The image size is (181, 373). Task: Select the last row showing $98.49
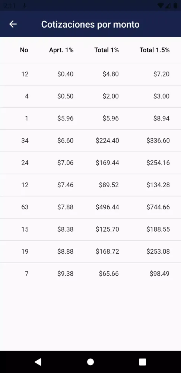click(x=90, y=273)
